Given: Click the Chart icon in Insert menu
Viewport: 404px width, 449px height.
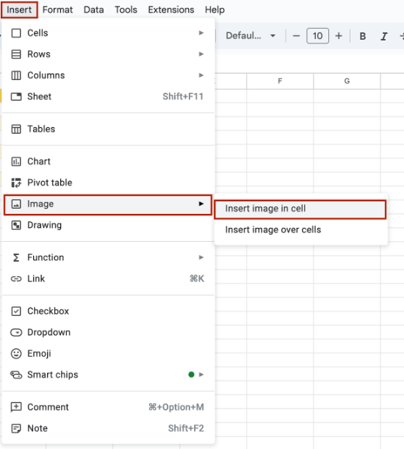Looking at the screenshot, I should click(16, 162).
